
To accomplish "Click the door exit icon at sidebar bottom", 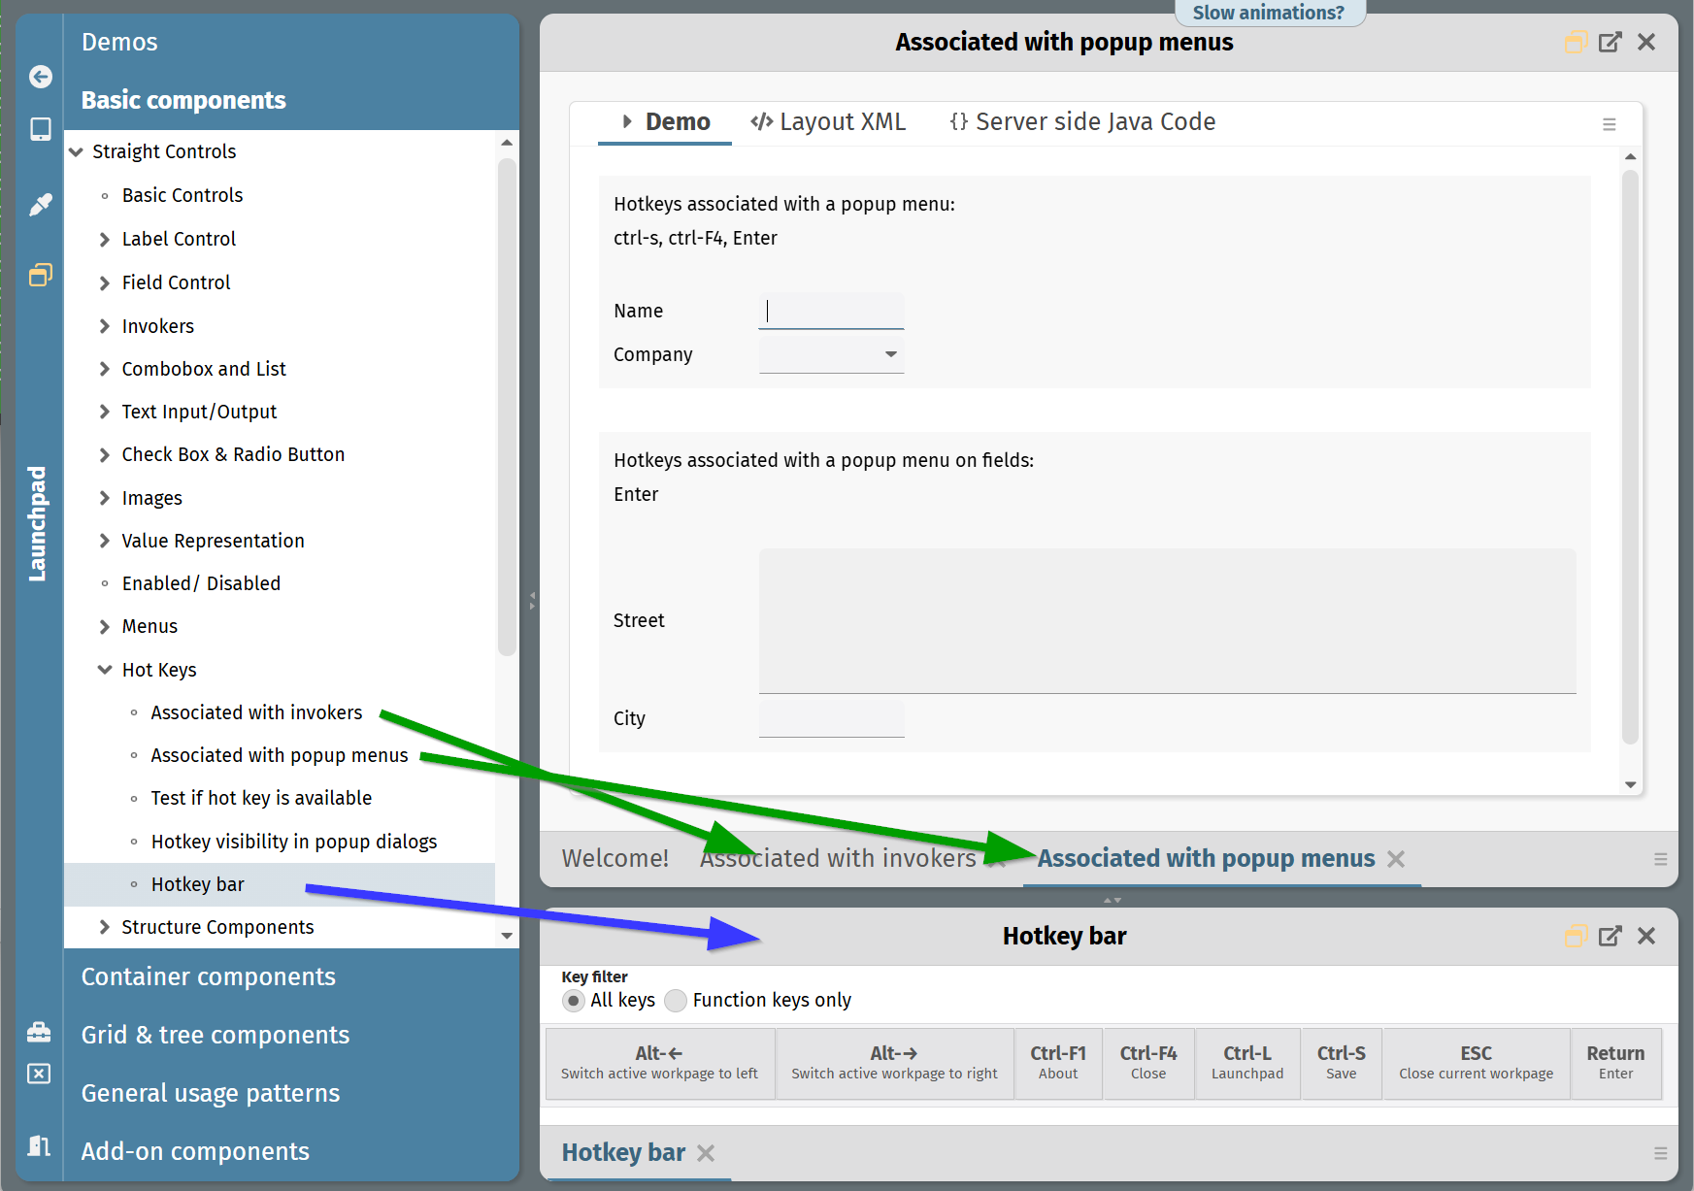I will coord(39,1145).
